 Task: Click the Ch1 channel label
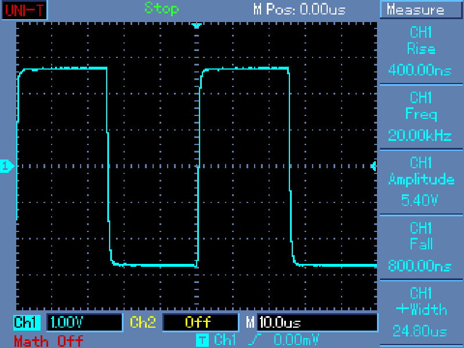point(27,322)
